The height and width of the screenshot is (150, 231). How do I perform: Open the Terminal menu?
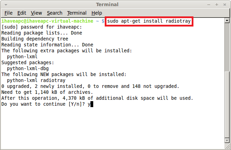point(77,13)
